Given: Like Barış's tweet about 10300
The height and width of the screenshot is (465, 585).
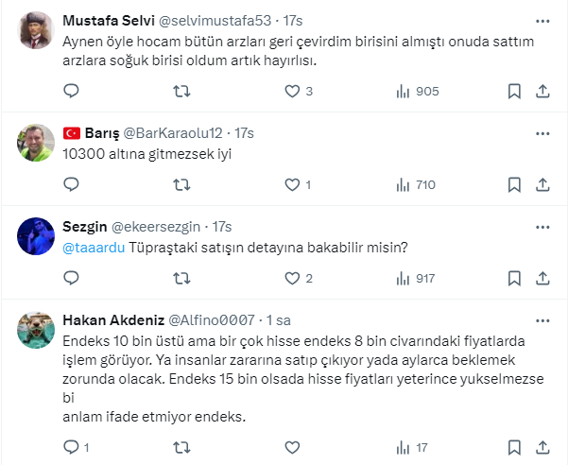Looking at the screenshot, I should 292,184.
